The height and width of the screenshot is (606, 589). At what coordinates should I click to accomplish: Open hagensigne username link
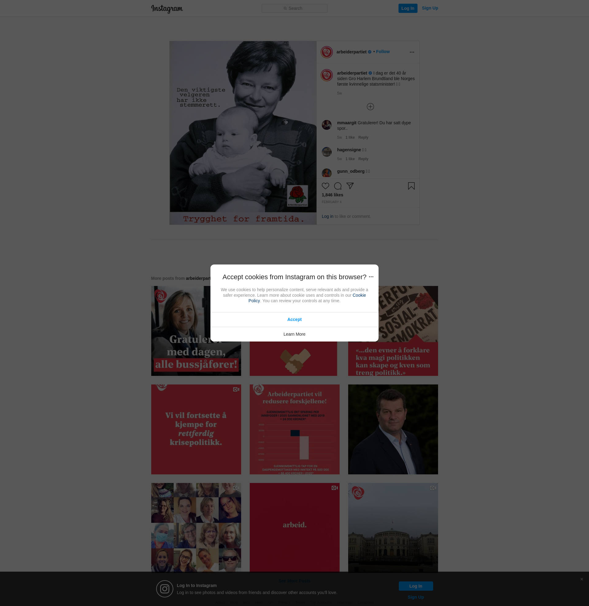point(349,150)
